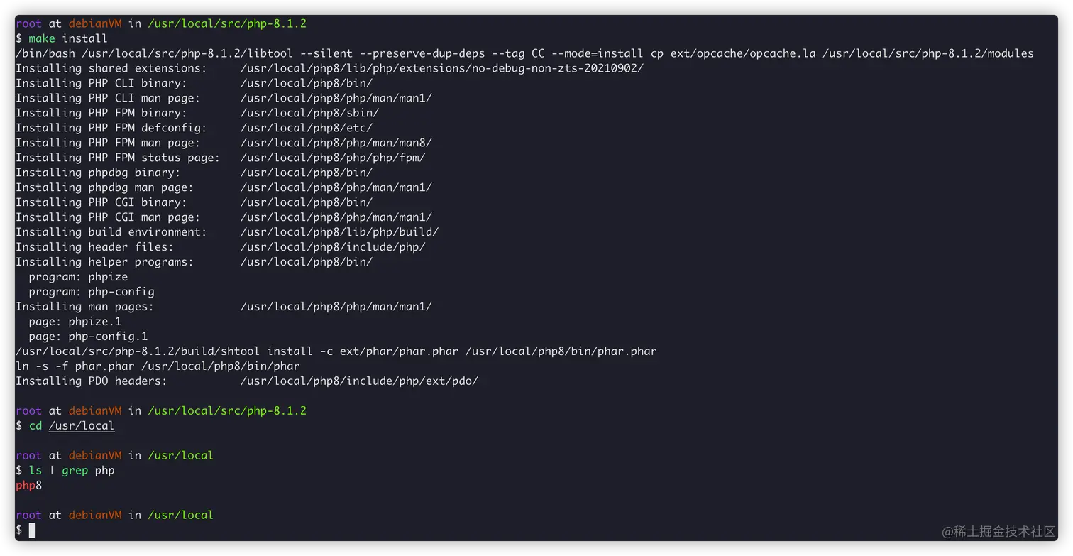This screenshot has height=556, width=1073.
Task: Click the 'page: php-config.1' line
Action: [x=88, y=337]
